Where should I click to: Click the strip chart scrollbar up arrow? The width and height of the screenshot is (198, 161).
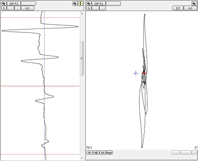tap(82, 13)
